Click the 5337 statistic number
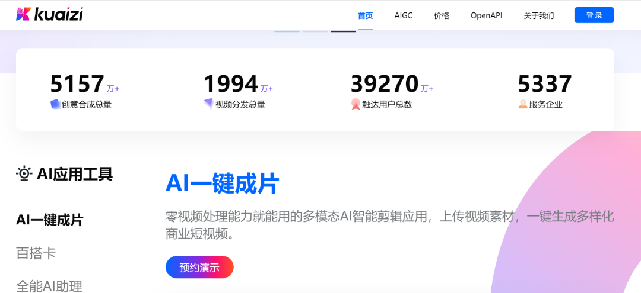Image resolution: width=641 pixels, height=293 pixels. 544,84
